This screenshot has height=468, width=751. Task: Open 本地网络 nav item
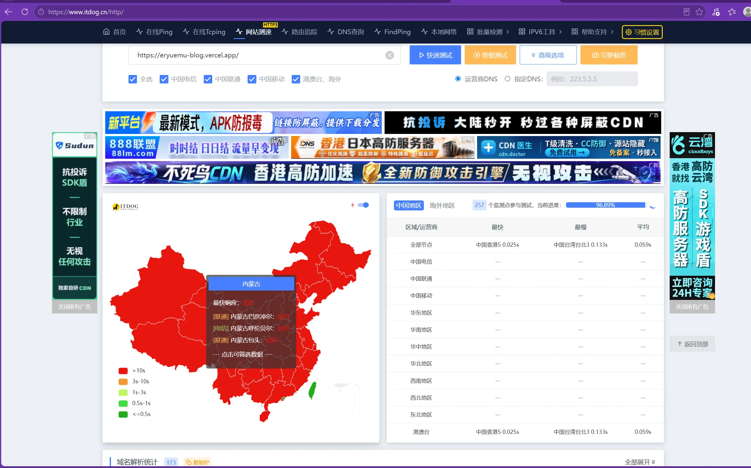pos(438,32)
